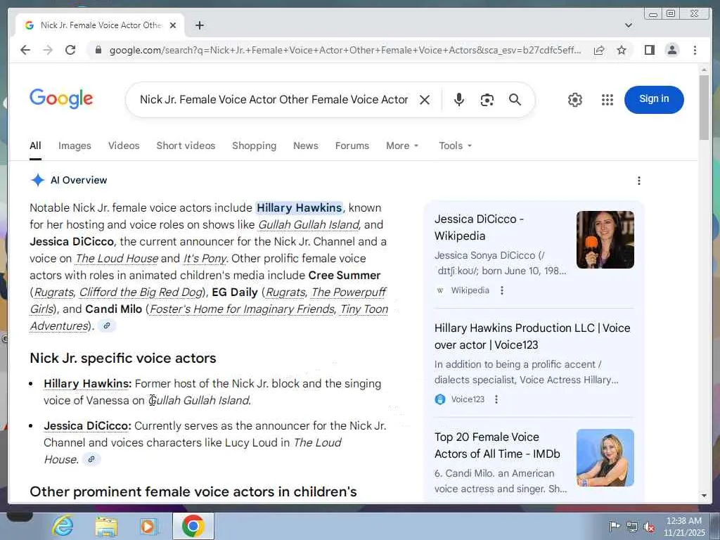
Task: Clear the search box text
Action: click(425, 100)
